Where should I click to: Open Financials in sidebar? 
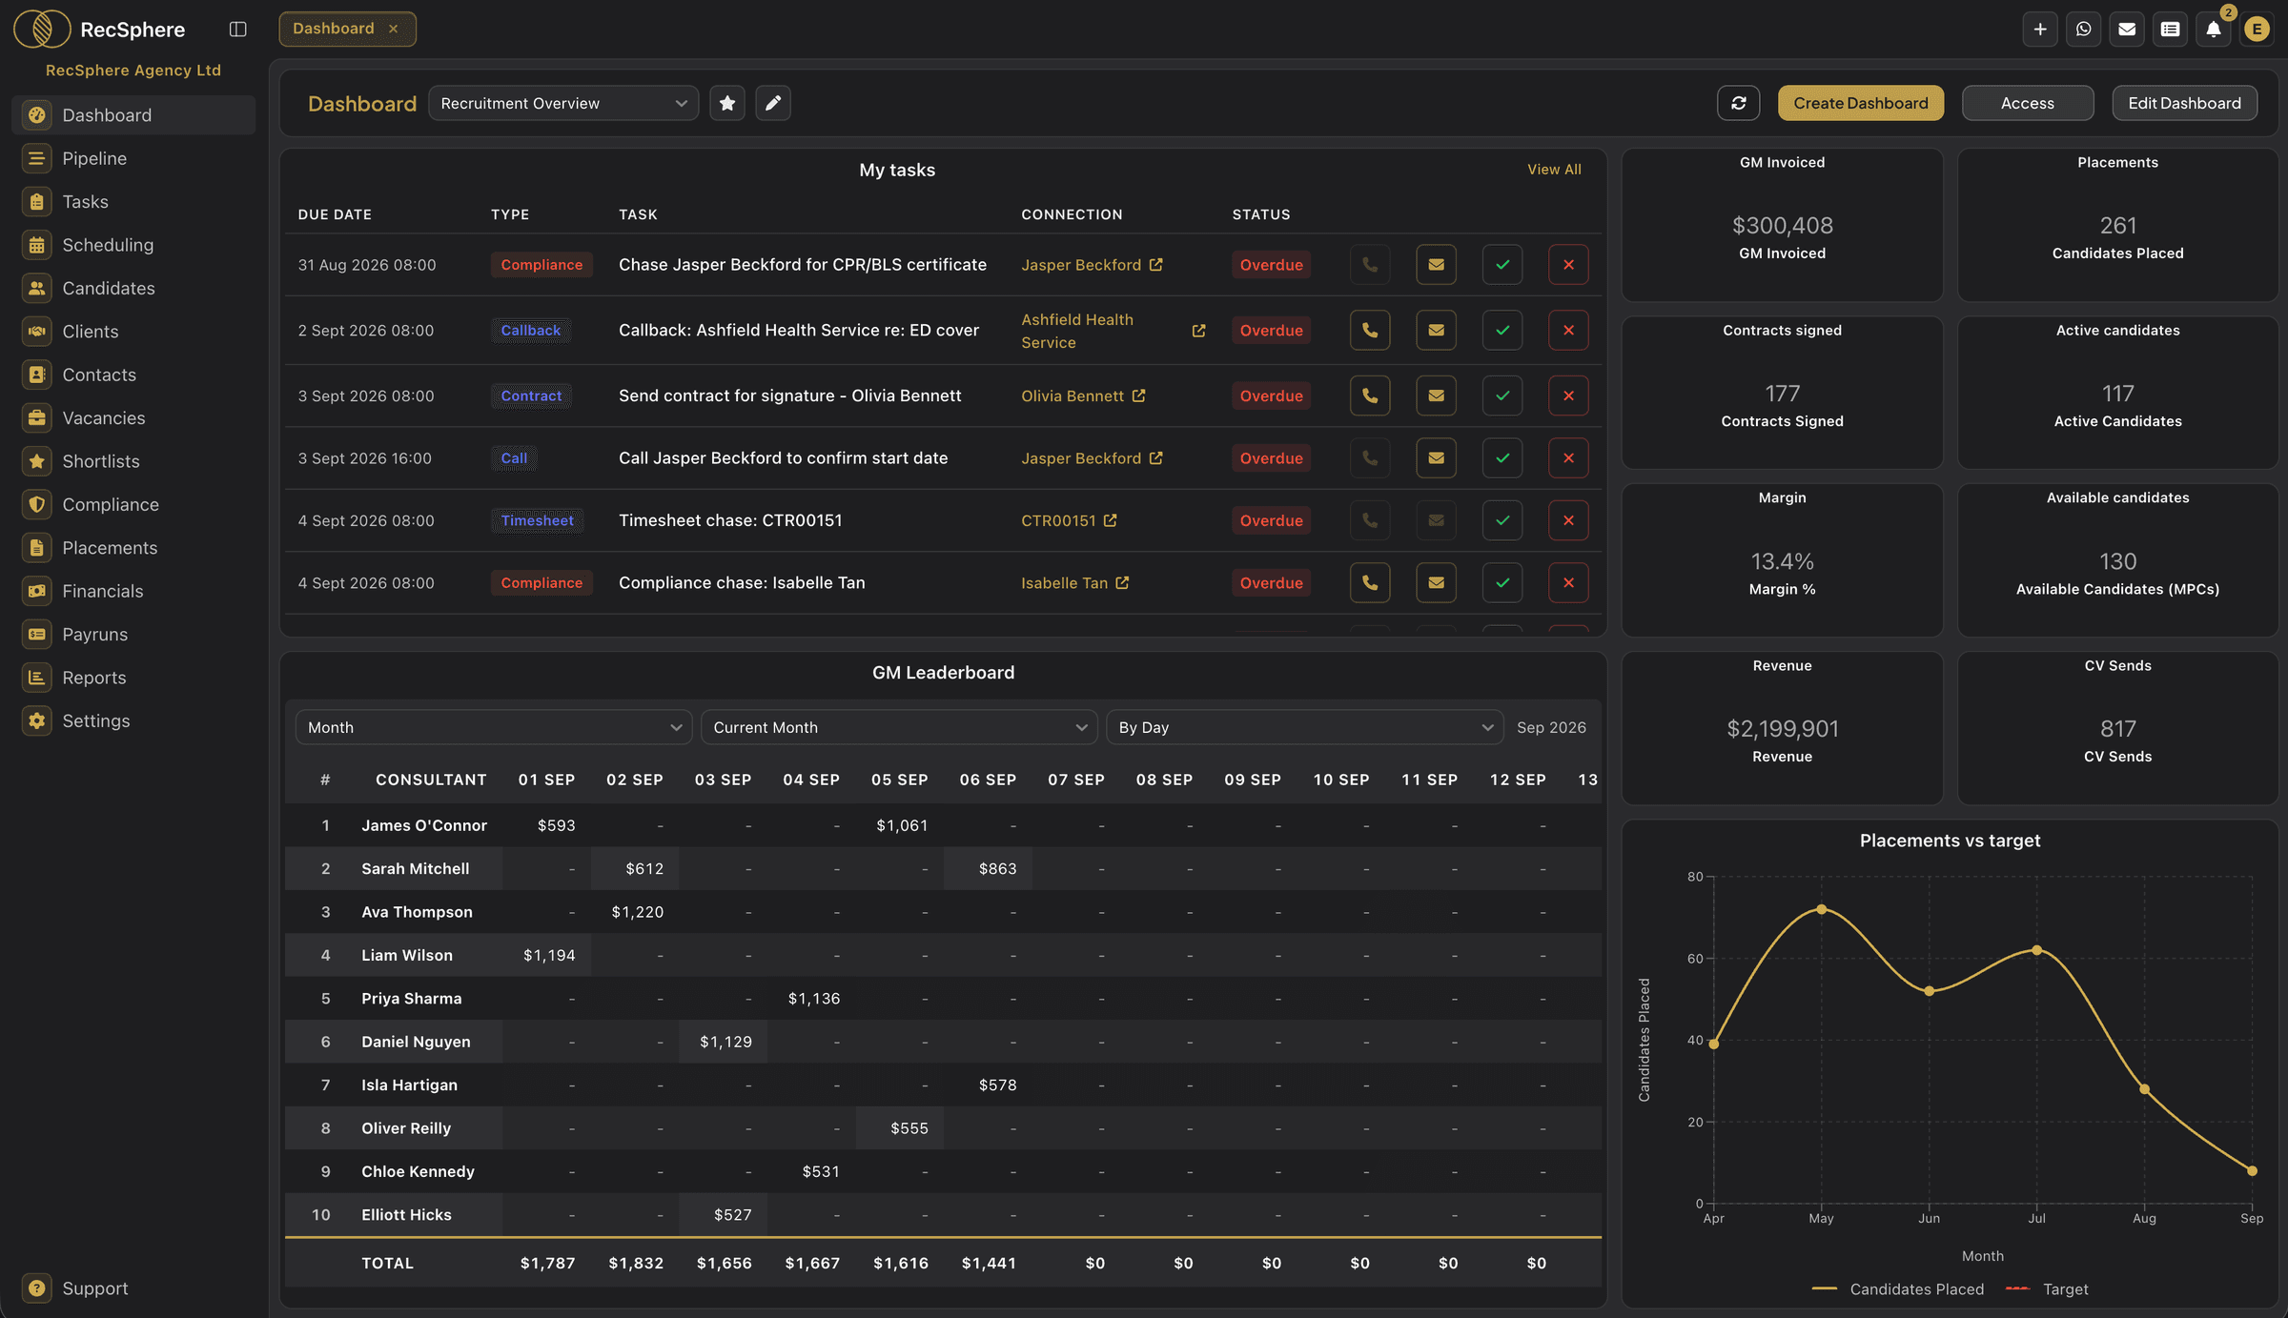tap(133, 591)
